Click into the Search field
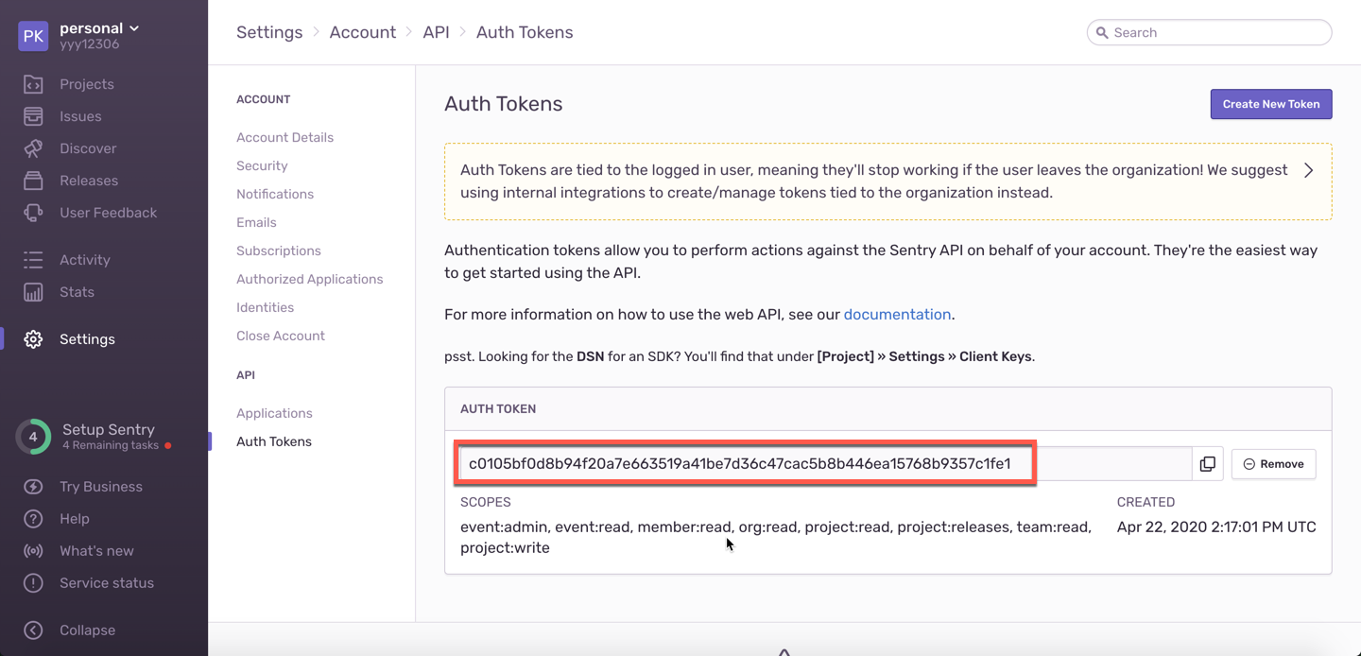 1215,32
